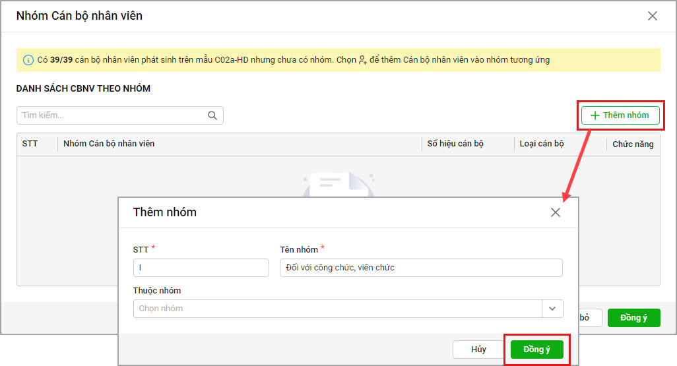Click Hủy in the Thêm nhóm popup
The image size is (677, 366).
(x=478, y=350)
